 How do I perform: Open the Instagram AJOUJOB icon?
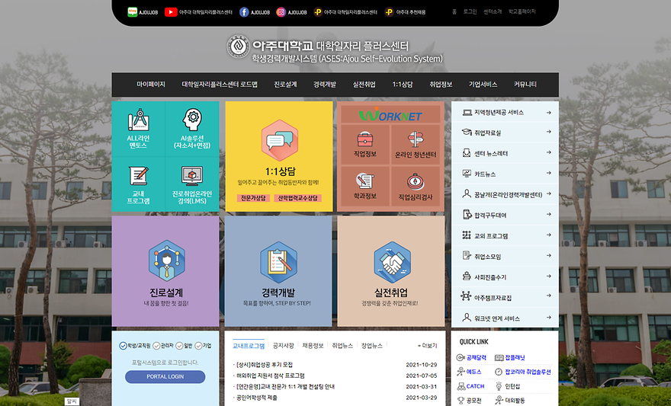[281, 12]
